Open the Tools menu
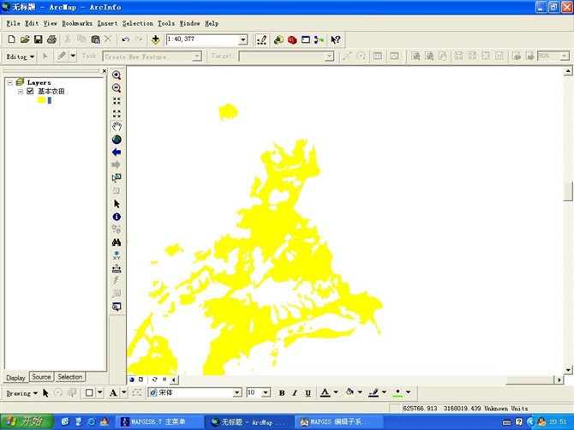The image size is (574, 430). pos(166,23)
